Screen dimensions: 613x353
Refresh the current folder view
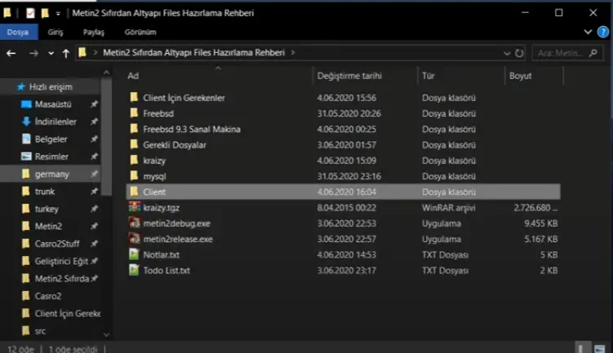[x=519, y=53]
